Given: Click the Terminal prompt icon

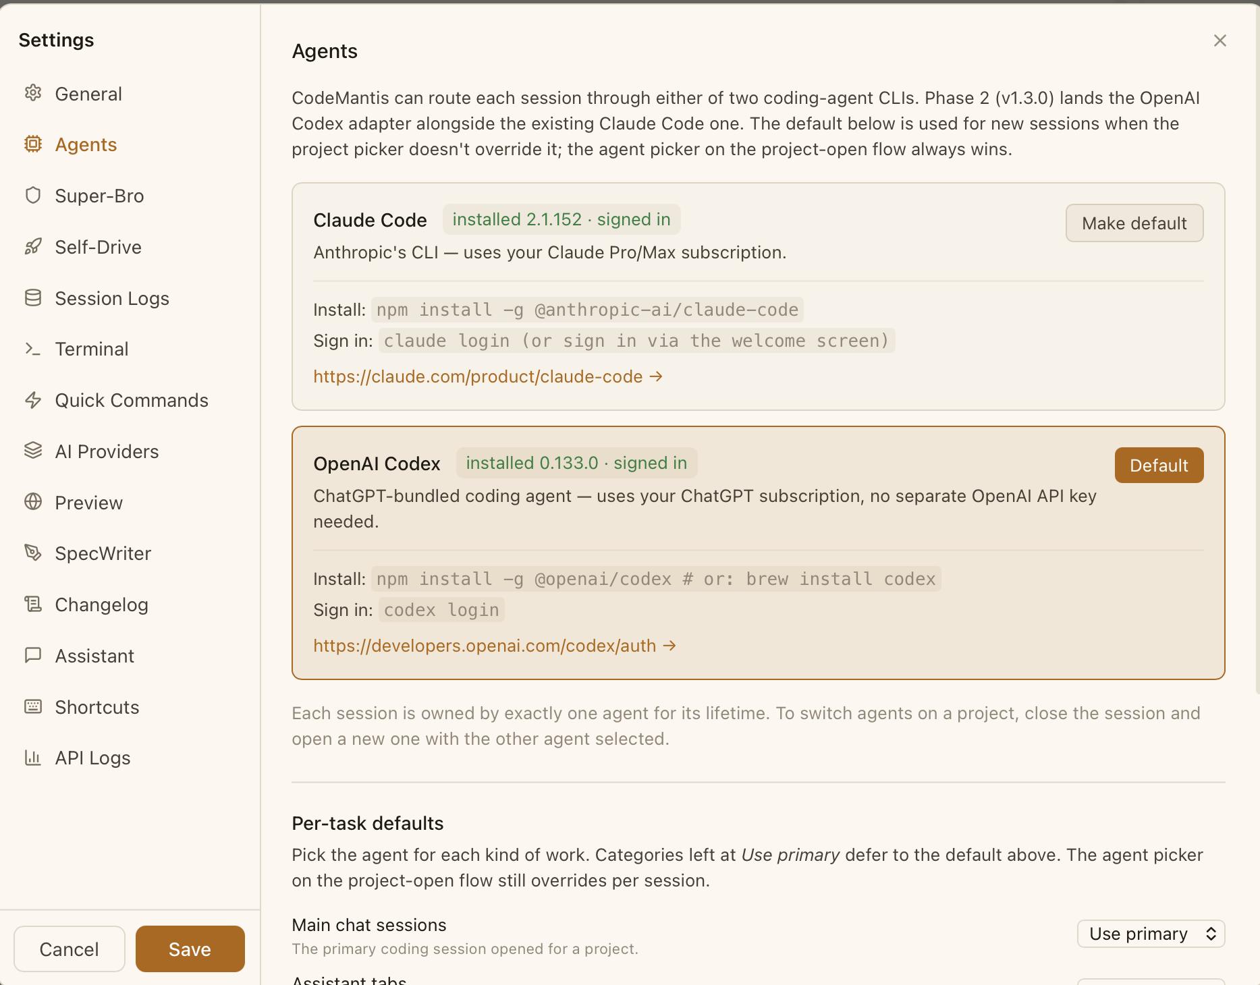Looking at the screenshot, I should coord(33,349).
